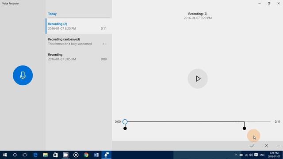This screenshot has height=159, width=283.
Task: Open the taskbar clock and date
Action: coord(274,155)
